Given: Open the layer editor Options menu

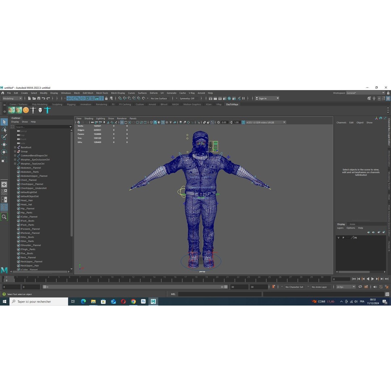Looking at the screenshot, I should pos(350,228).
